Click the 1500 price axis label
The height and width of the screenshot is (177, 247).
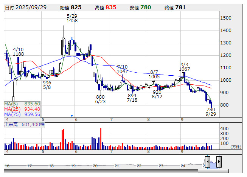point(226,18)
